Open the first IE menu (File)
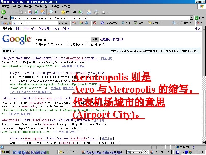This screenshot has width=206, height=155. click(x=6, y=6)
